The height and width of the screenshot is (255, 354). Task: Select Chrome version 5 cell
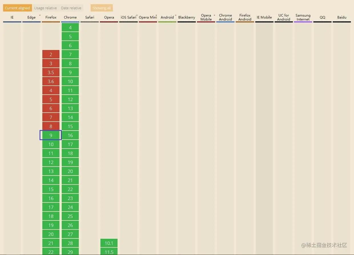[70, 37]
